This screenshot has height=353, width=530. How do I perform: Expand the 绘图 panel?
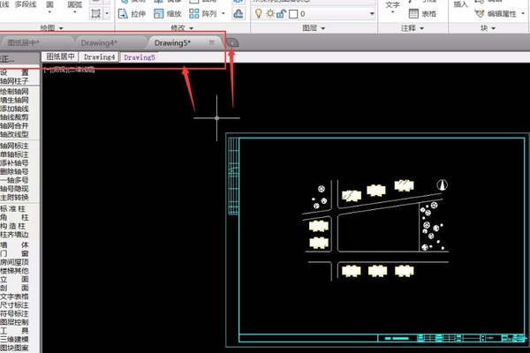coord(52,28)
